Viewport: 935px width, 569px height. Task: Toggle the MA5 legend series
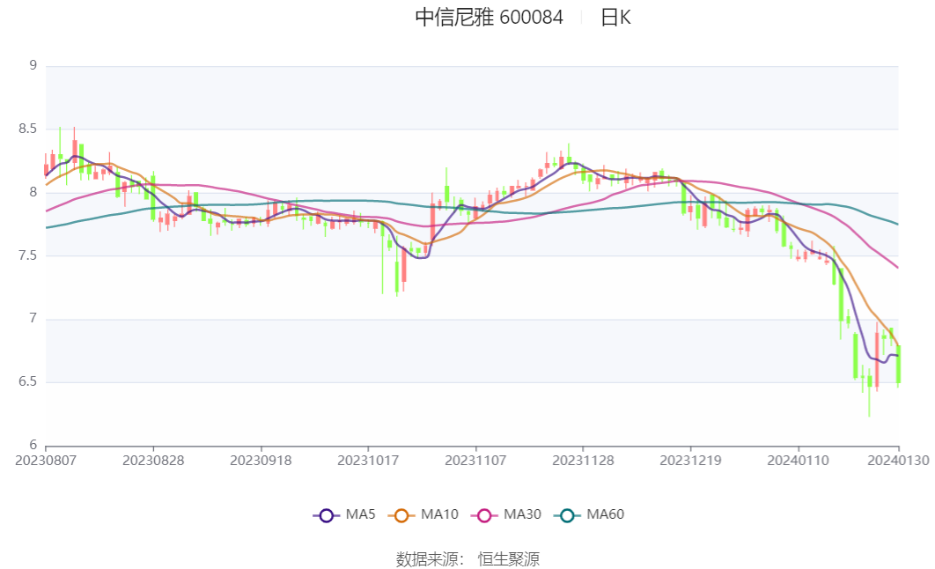[344, 514]
